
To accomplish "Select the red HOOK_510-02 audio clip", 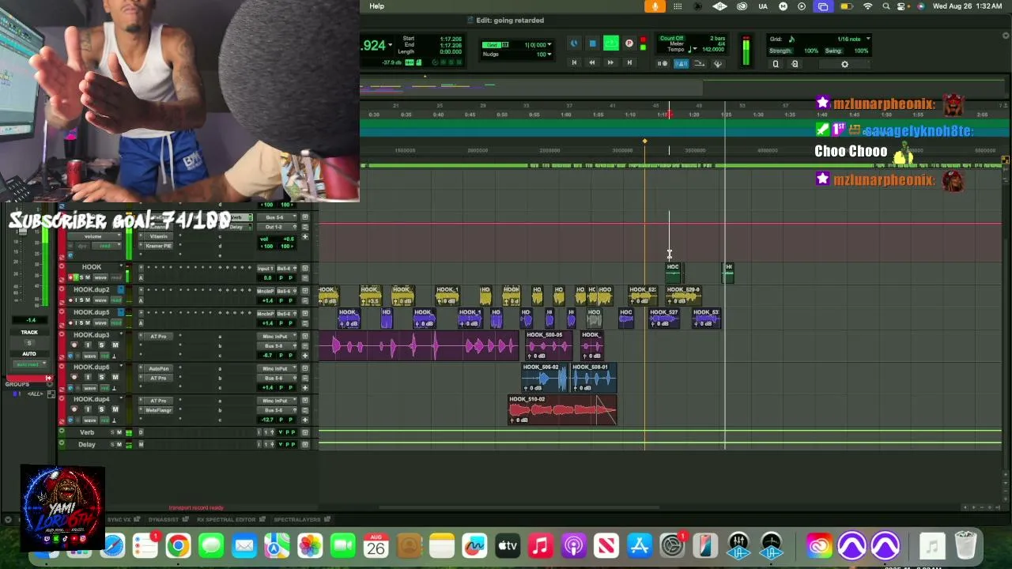I will click(x=561, y=410).
